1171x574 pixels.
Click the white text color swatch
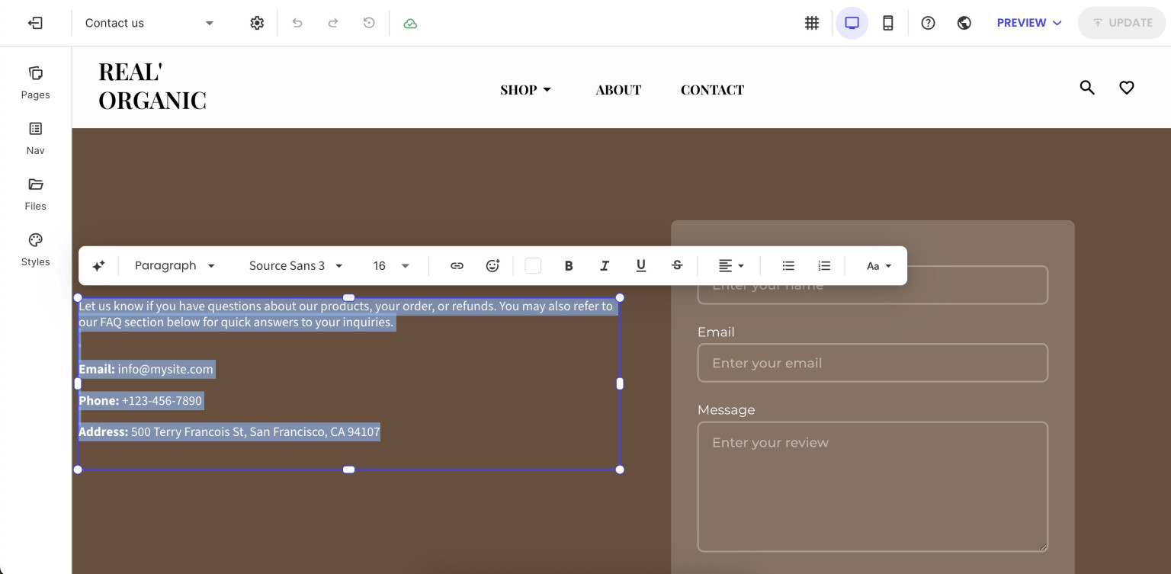click(x=533, y=265)
